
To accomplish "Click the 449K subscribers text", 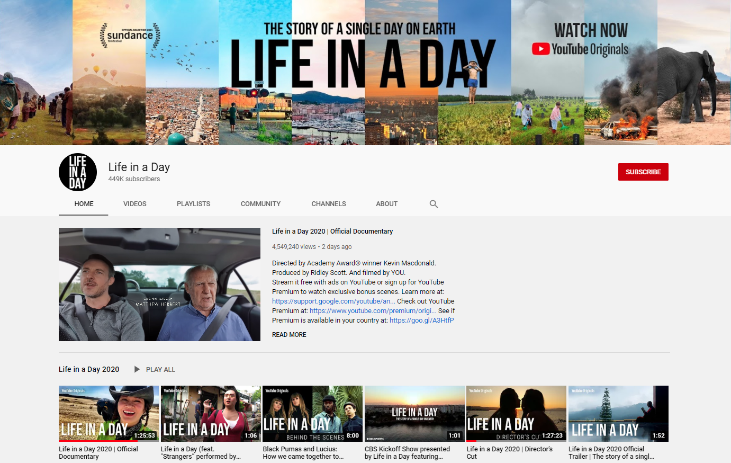I will [134, 179].
